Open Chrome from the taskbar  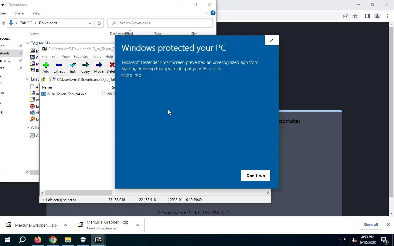(53, 240)
